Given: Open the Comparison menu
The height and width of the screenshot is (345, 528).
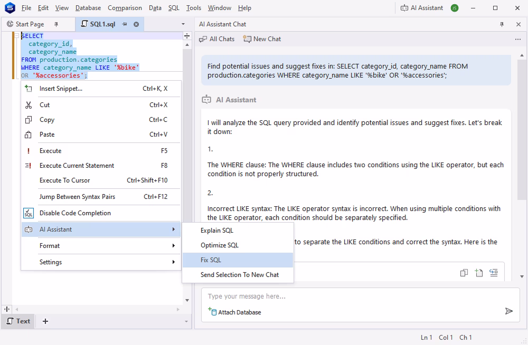Looking at the screenshot, I should 125,8.
